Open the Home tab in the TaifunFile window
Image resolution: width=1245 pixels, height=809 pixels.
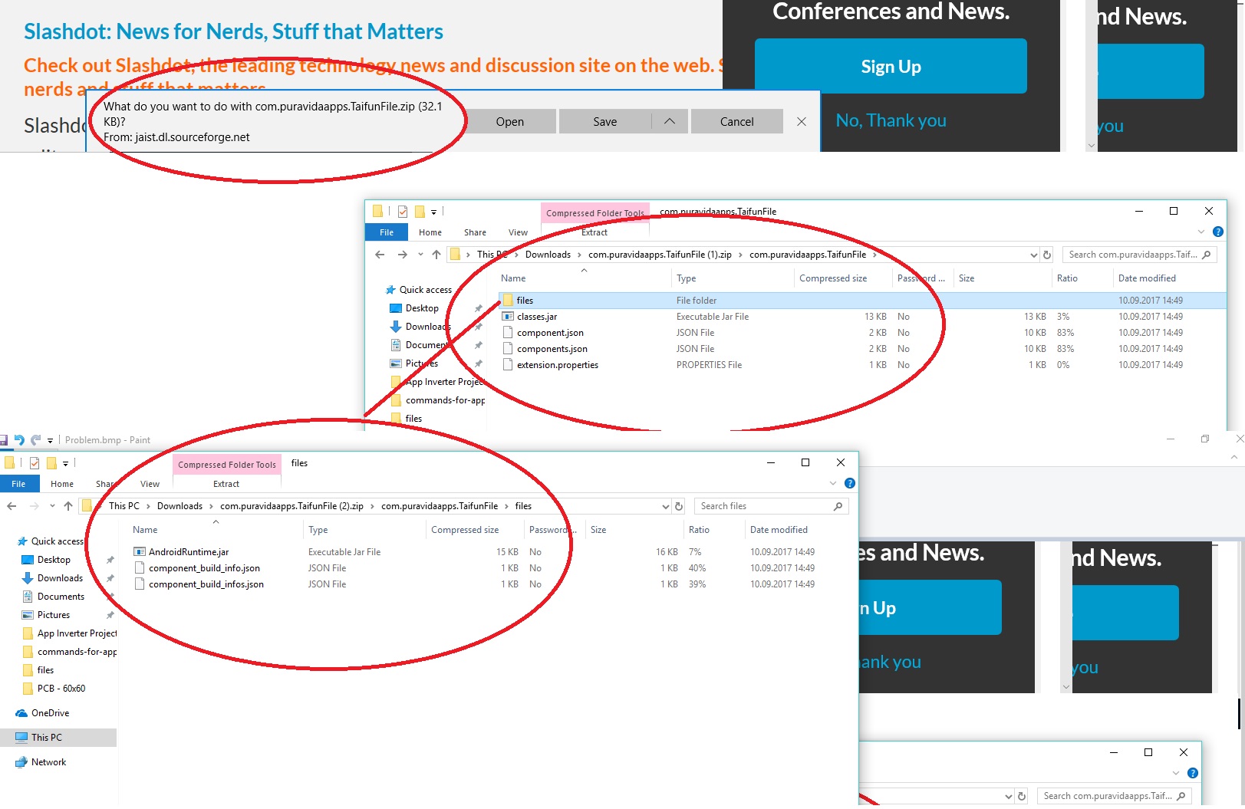(x=430, y=232)
